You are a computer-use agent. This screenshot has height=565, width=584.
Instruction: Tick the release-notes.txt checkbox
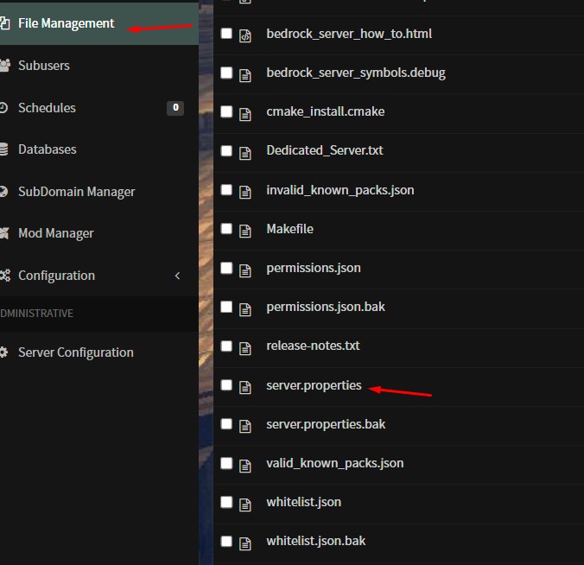pyautogui.click(x=226, y=346)
